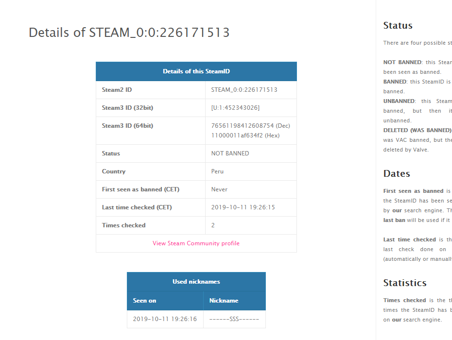Click the bold First seen as banned sidebar text
This screenshot has height=340, width=452.
point(414,191)
